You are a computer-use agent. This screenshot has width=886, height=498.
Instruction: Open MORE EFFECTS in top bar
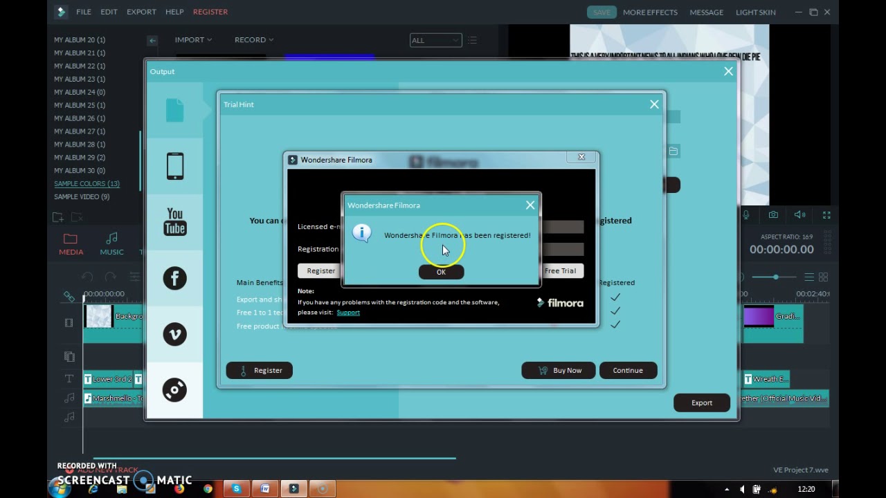click(650, 12)
